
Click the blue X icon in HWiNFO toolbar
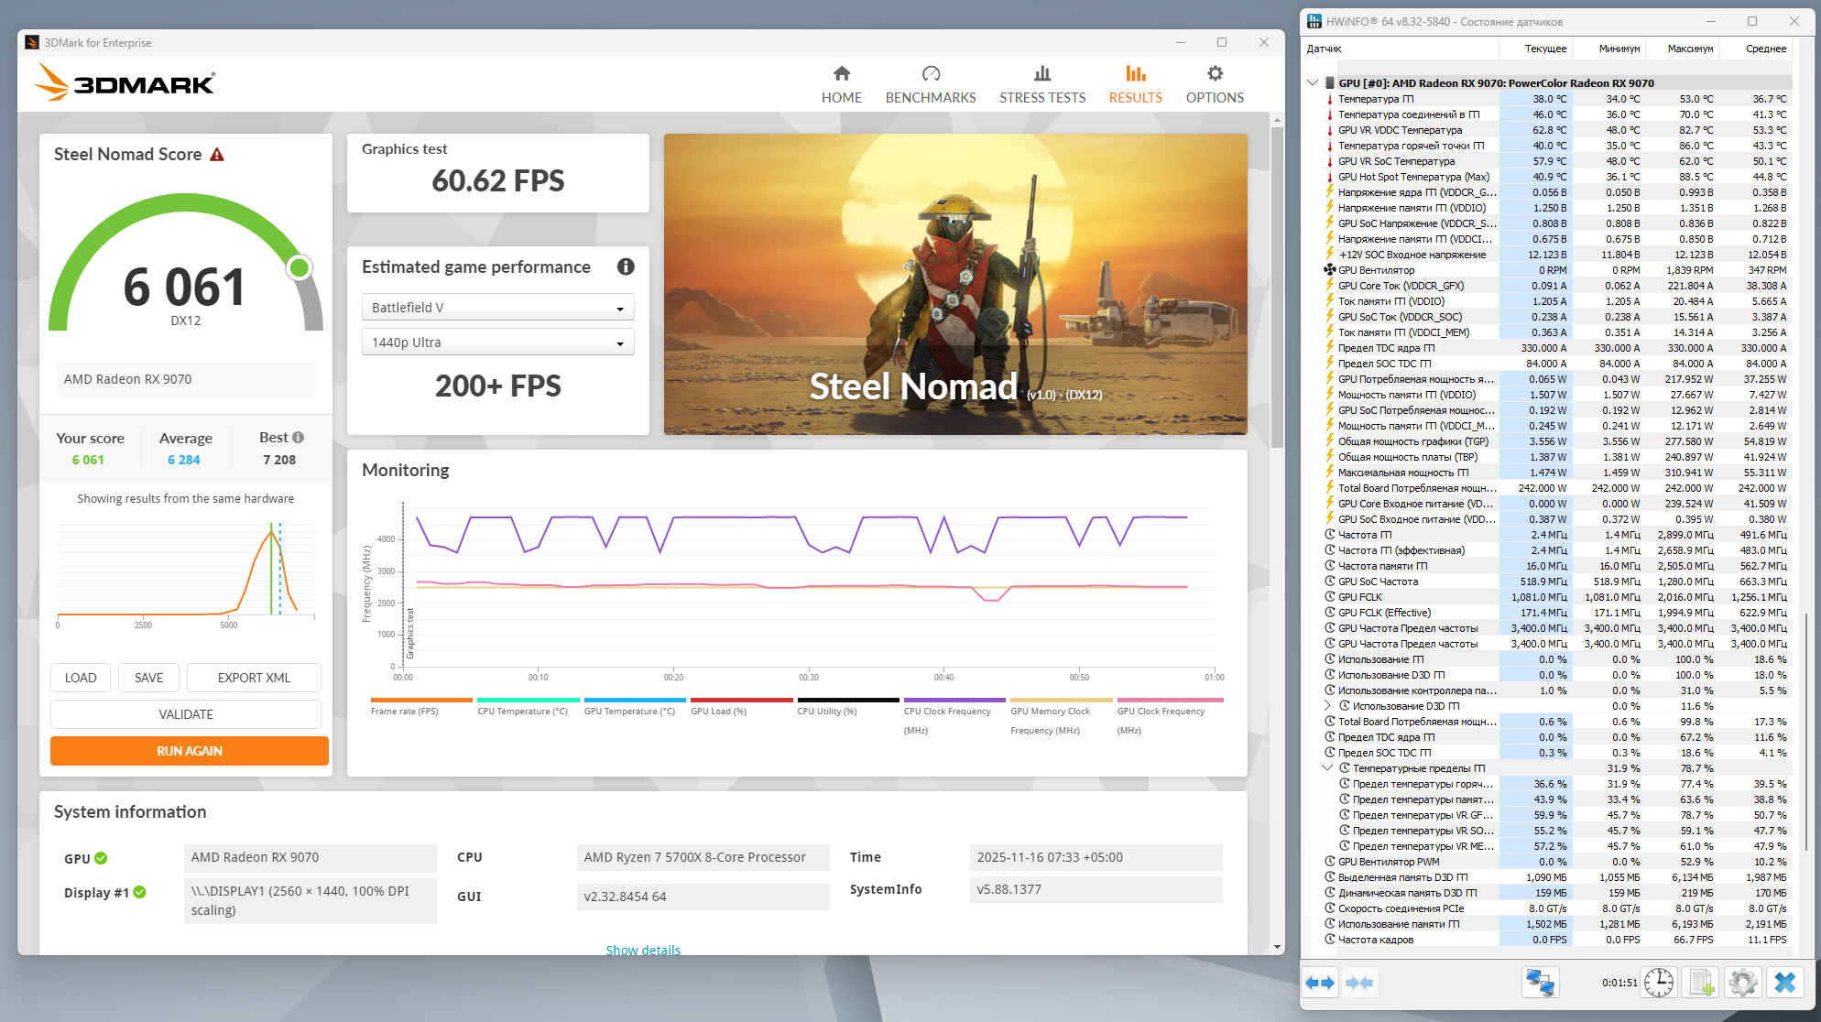click(x=1784, y=983)
